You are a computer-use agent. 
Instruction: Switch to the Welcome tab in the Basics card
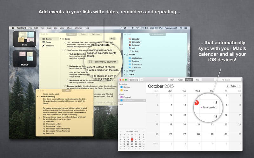click(x=96, y=34)
